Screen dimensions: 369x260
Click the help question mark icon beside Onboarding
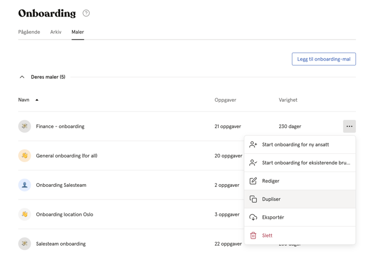click(x=86, y=13)
